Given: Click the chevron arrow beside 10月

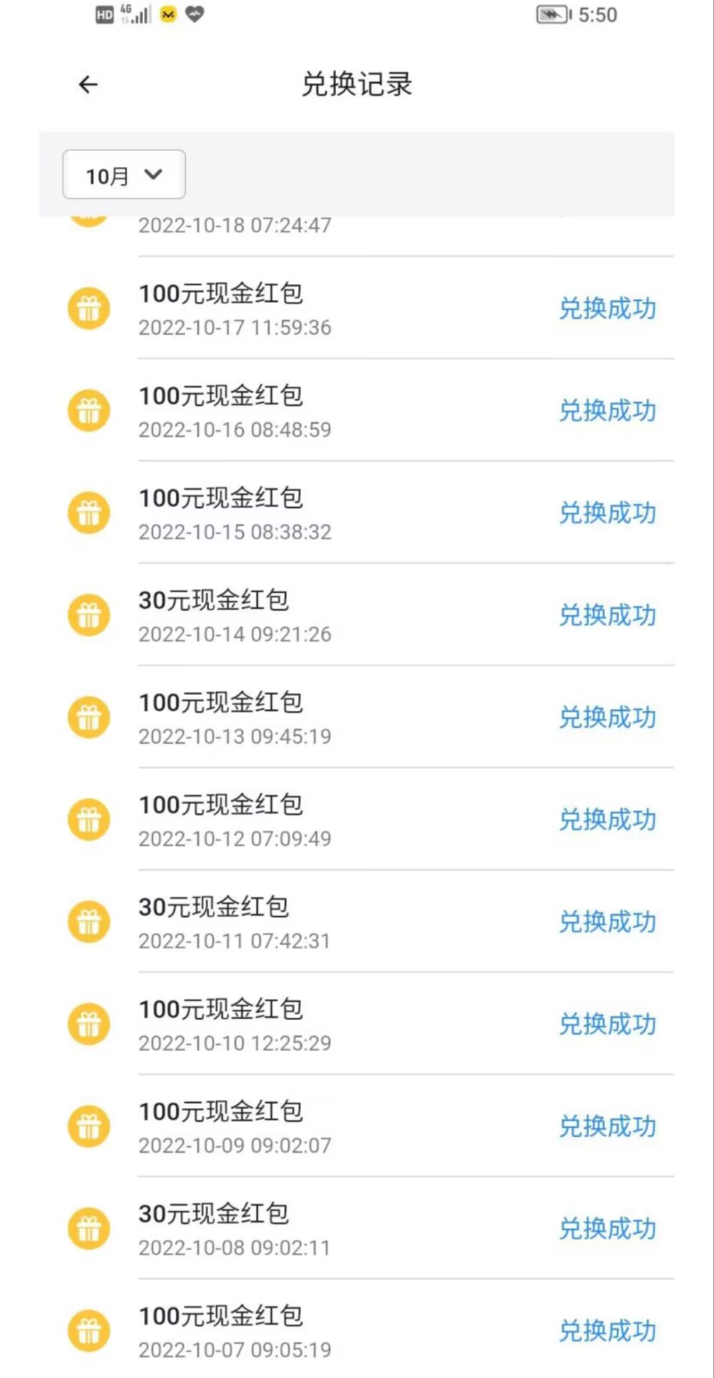Looking at the screenshot, I should (x=154, y=174).
